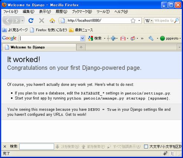The width and height of the screenshot is (183, 158).
Task: Click the Forward navigation arrow
Action: coord(17,21)
